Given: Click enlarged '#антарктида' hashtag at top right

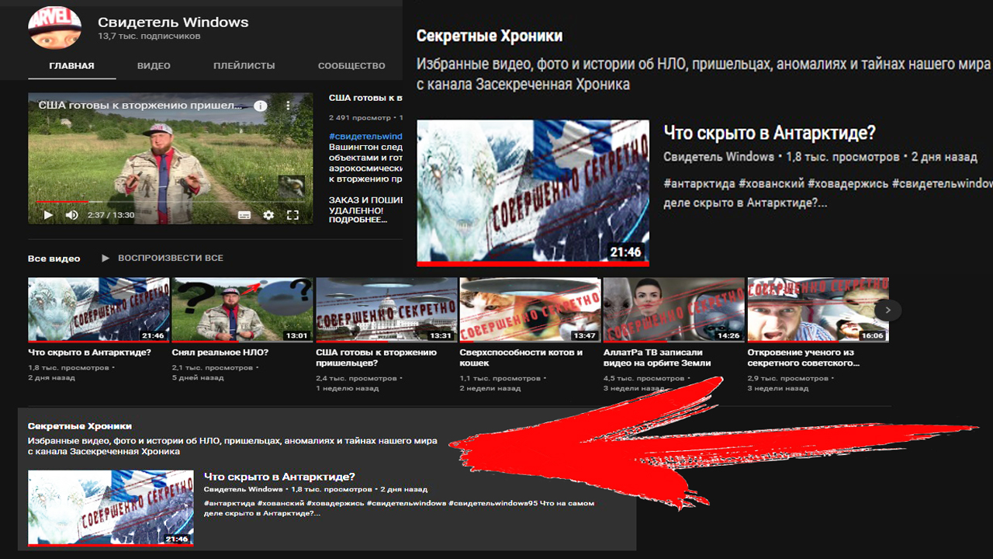Looking at the screenshot, I should click(x=699, y=184).
